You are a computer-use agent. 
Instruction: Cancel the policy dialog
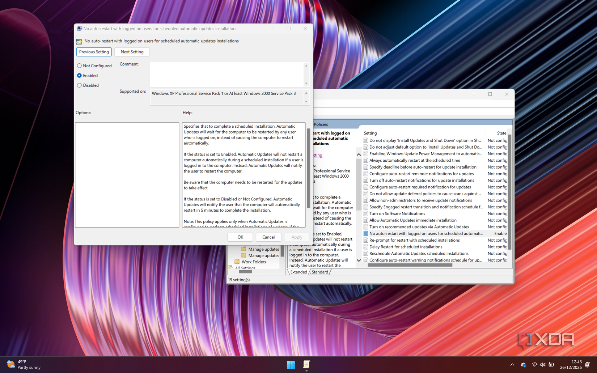(268, 237)
